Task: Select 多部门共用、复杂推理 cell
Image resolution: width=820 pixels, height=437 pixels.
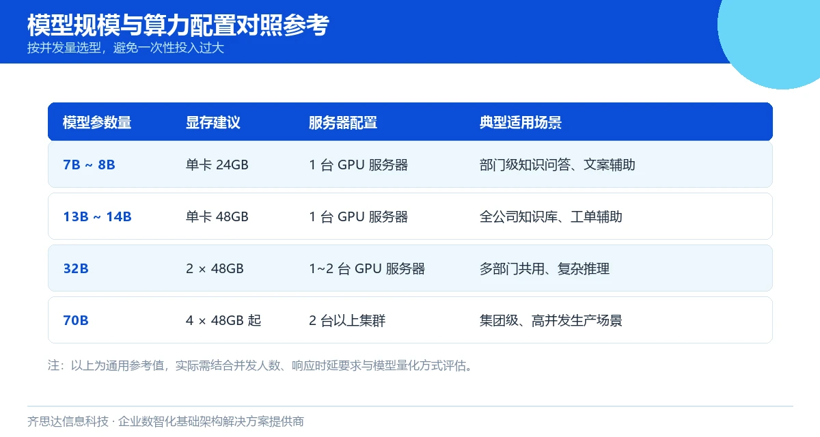Action: click(545, 268)
